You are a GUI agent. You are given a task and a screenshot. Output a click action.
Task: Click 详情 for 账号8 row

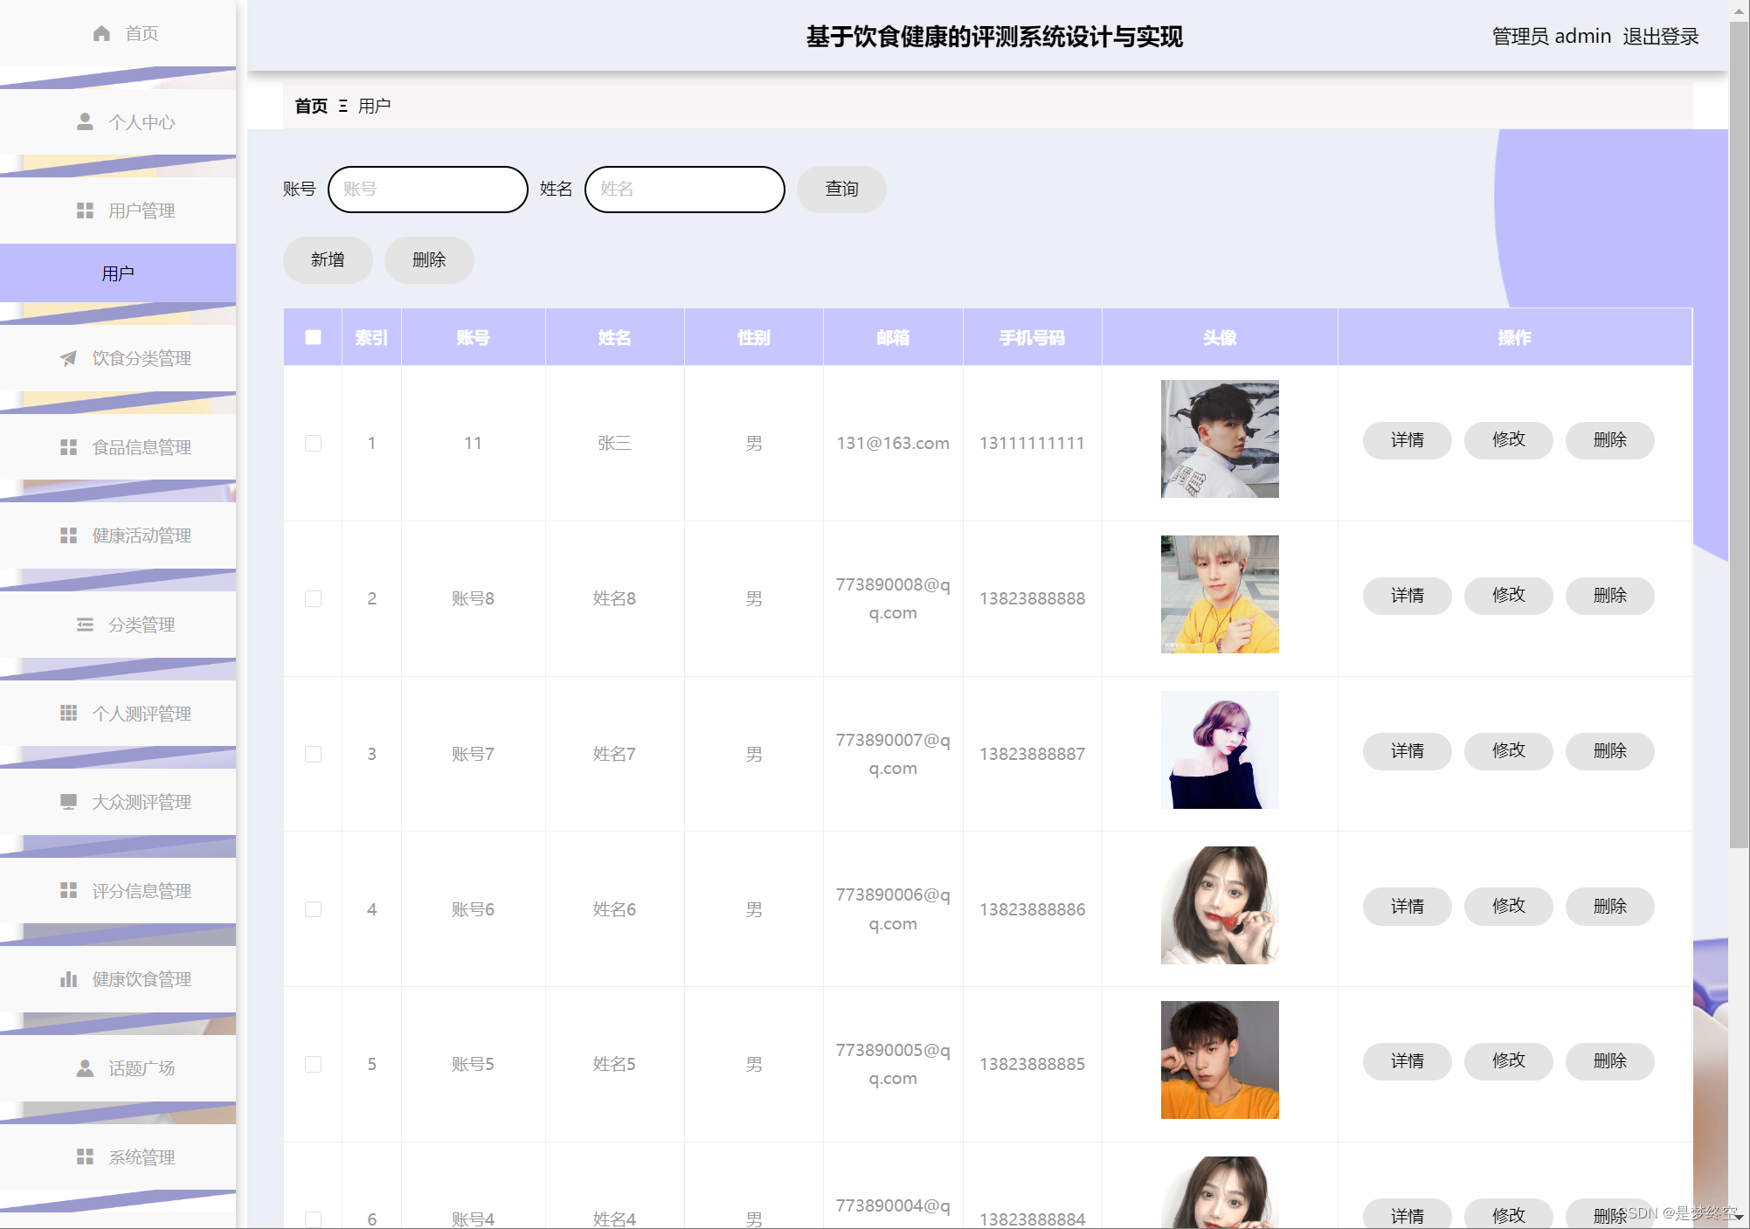[x=1407, y=596]
